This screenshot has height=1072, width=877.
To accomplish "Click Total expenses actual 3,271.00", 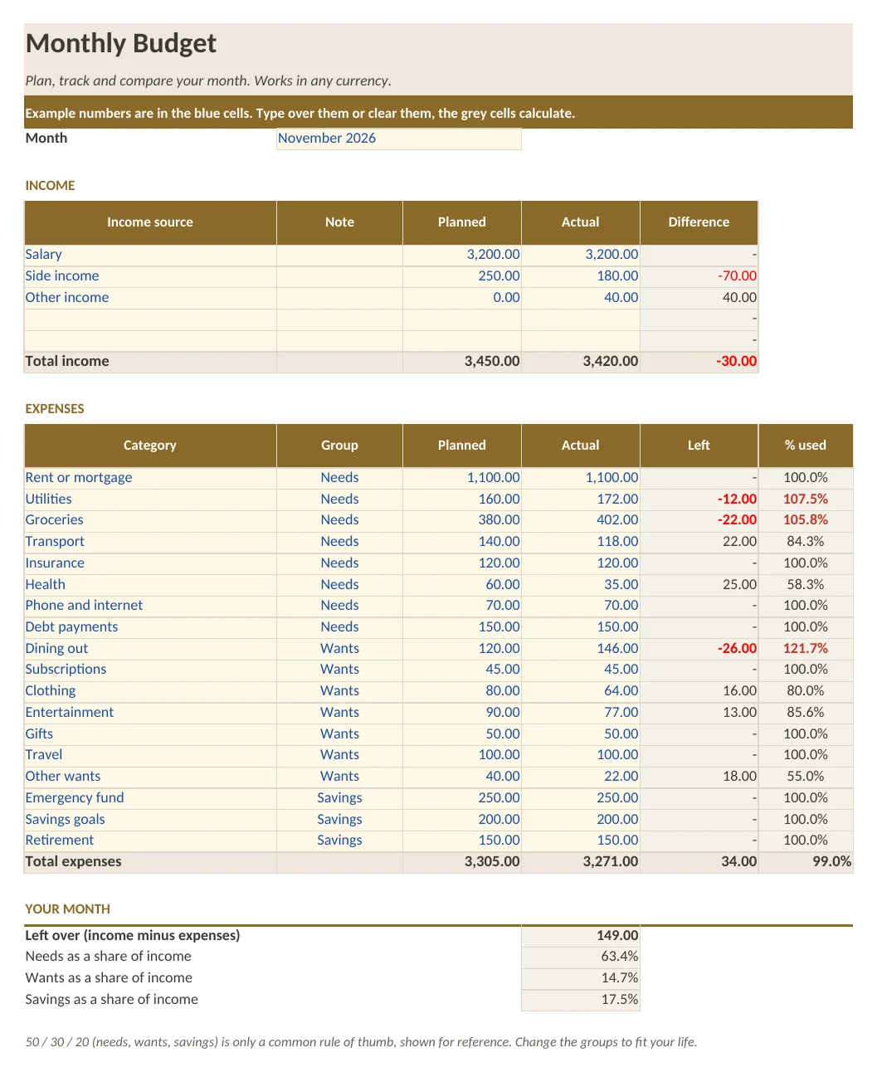I will 581,862.
